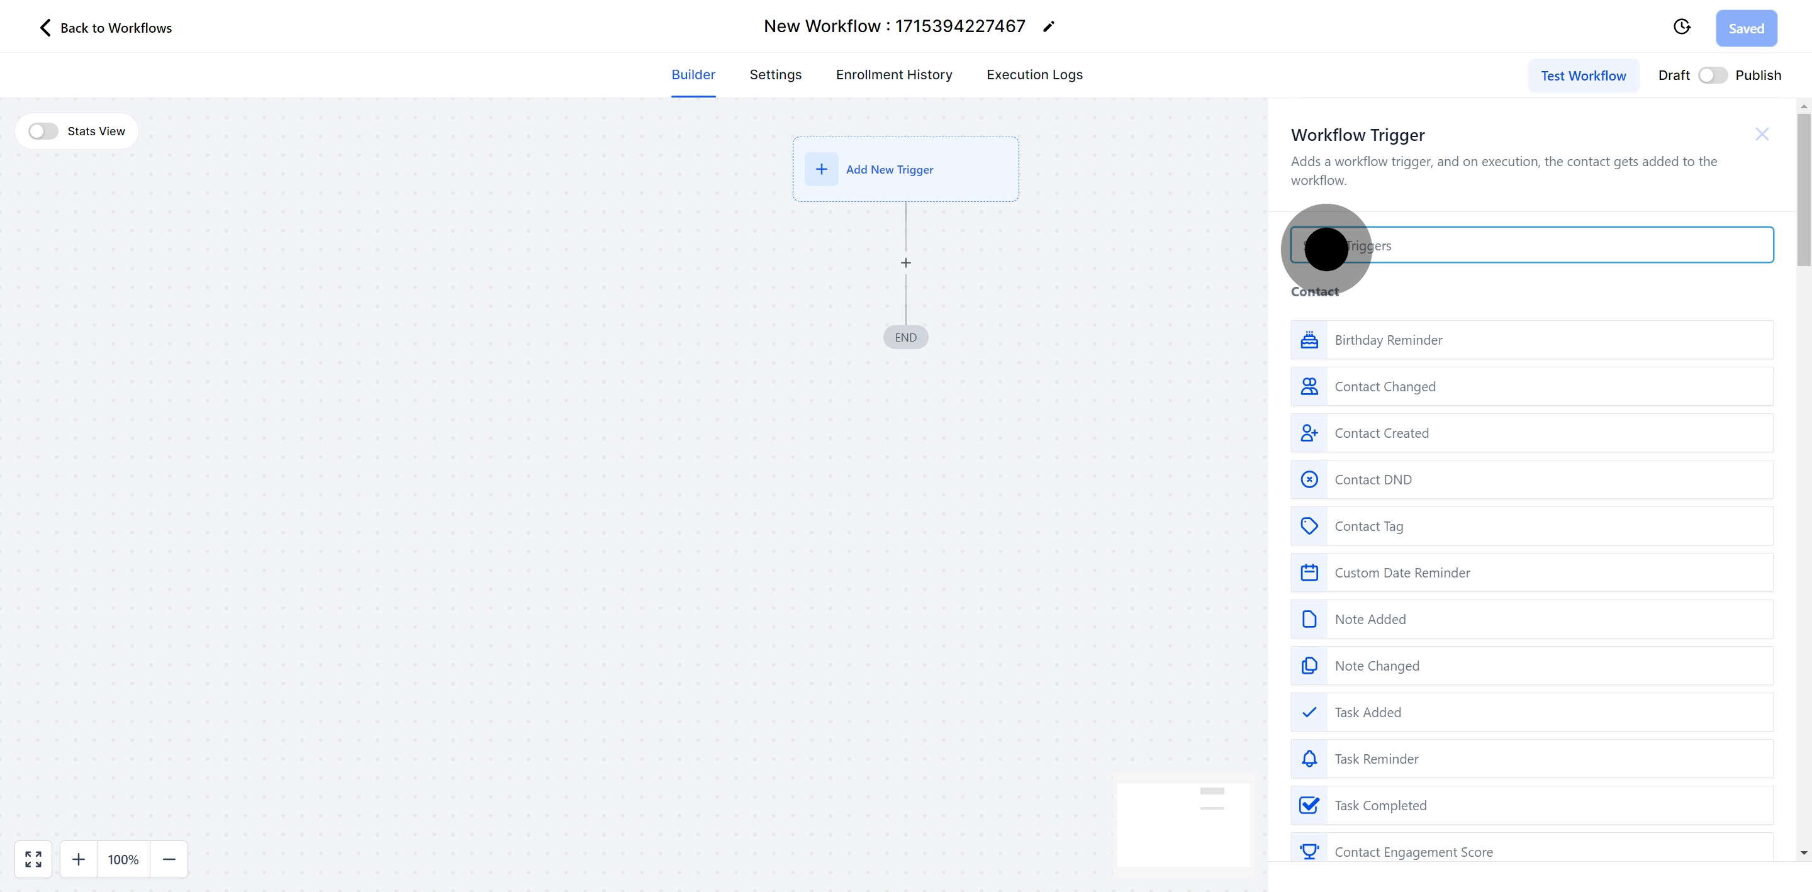
Task: Open version history clock icon
Action: tap(1681, 26)
